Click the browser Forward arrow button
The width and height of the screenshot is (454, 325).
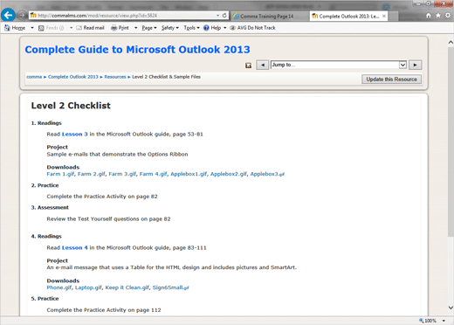click(x=21, y=15)
